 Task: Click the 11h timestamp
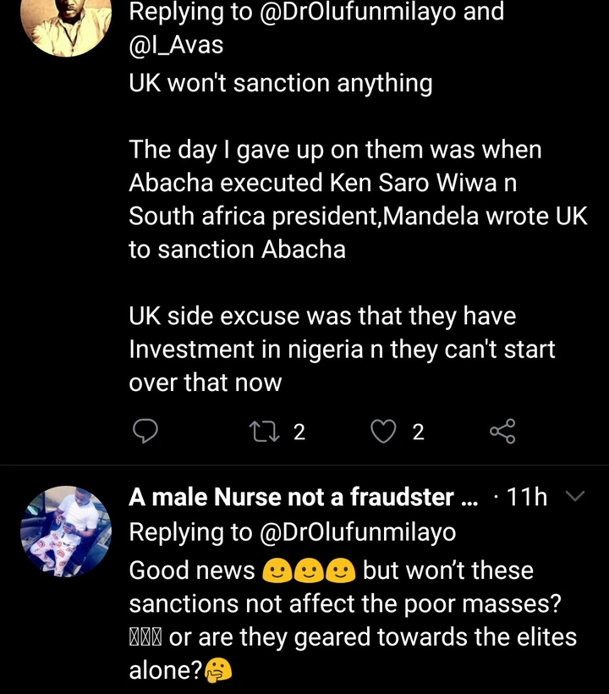point(525,498)
